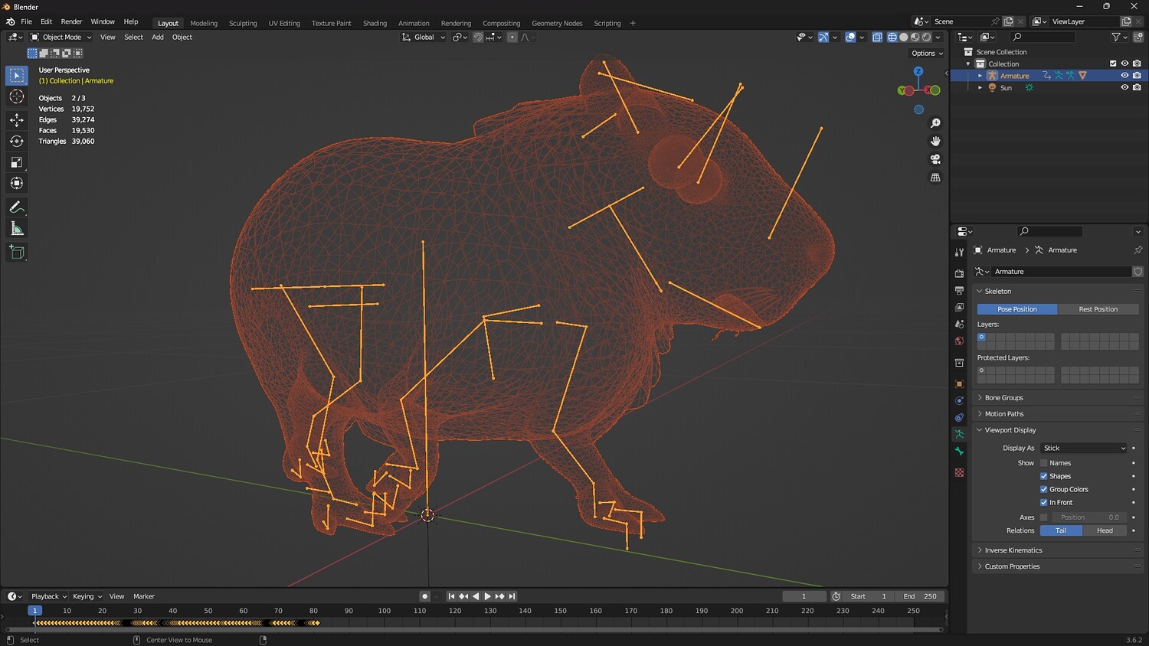Jump to the last frame
1149x646 pixels.
point(512,596)
